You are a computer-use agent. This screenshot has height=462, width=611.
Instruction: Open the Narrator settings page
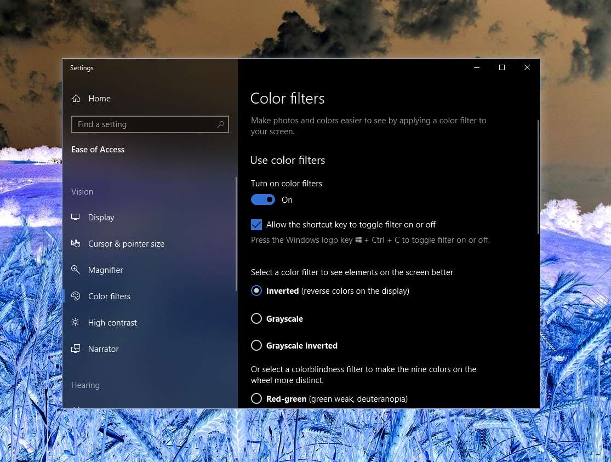tap(103, 349)
